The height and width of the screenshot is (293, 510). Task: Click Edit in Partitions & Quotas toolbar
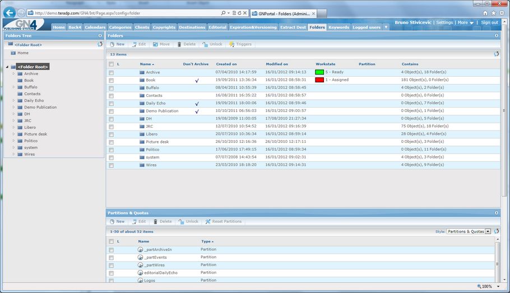point(139,221)
